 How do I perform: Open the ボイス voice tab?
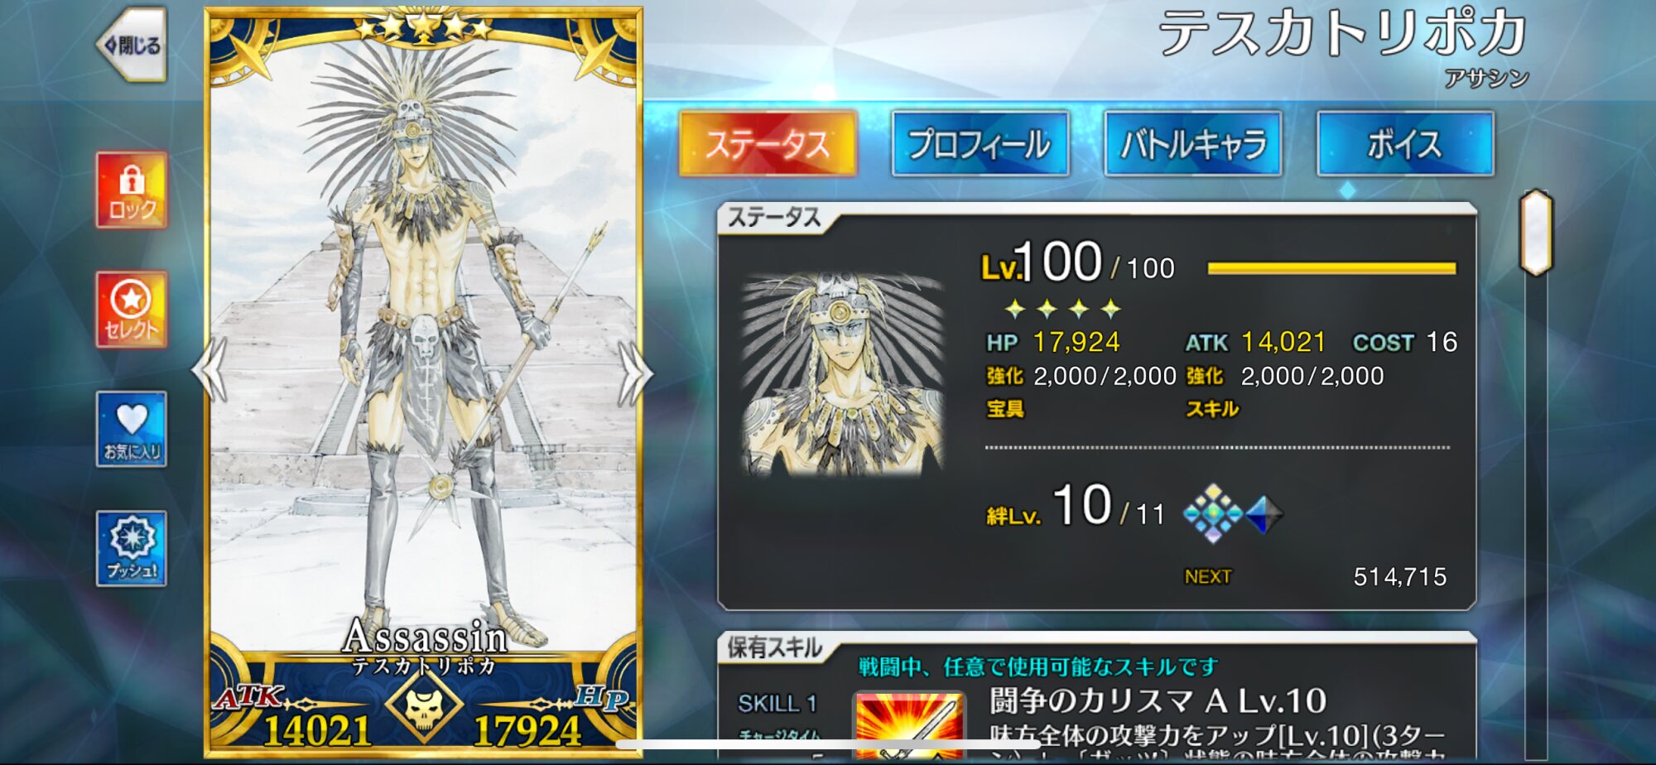pyautogui.click(x=1406, y=144)
